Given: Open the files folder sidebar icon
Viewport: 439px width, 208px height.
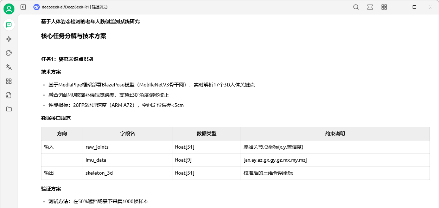Looking at the screenshot, I should tap(9, 109).
